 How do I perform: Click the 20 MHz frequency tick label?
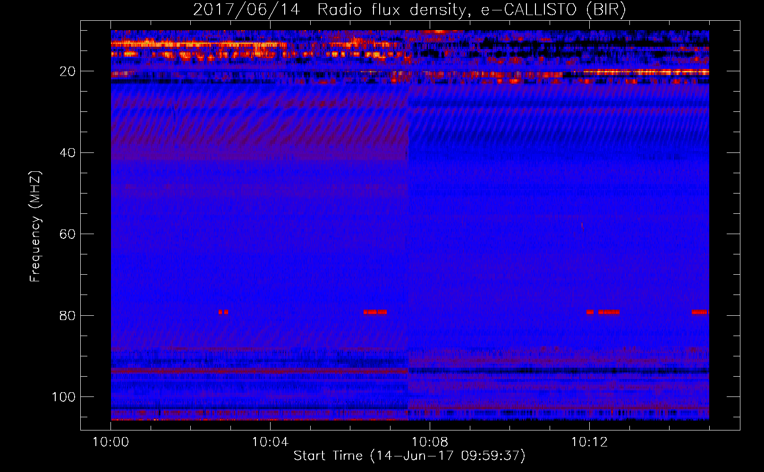pos(68,71)
